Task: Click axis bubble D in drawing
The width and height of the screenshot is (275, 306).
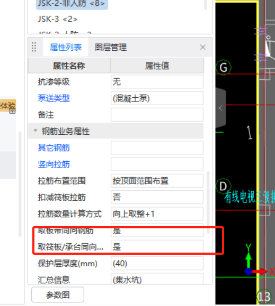Action: (x=223, y=186)
